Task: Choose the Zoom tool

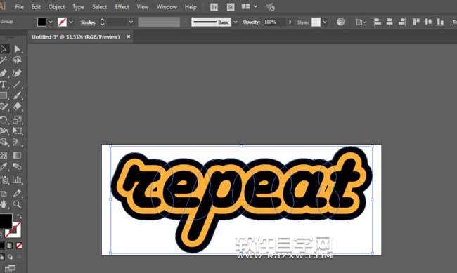Action: pos(17,204)
